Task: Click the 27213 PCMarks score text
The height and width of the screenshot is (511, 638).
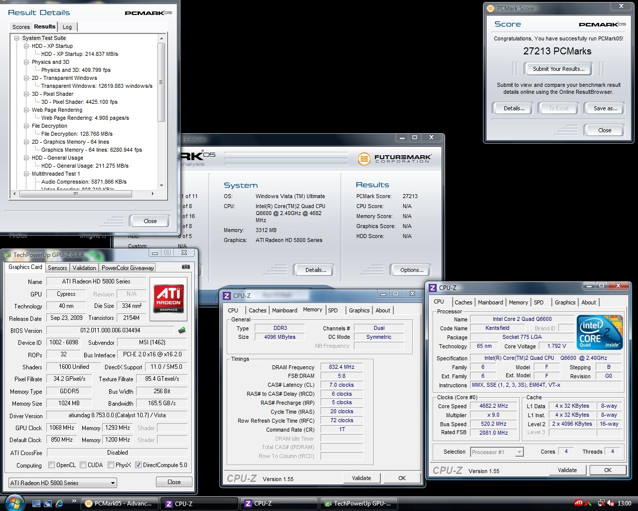Action: [x=557, y=51]
